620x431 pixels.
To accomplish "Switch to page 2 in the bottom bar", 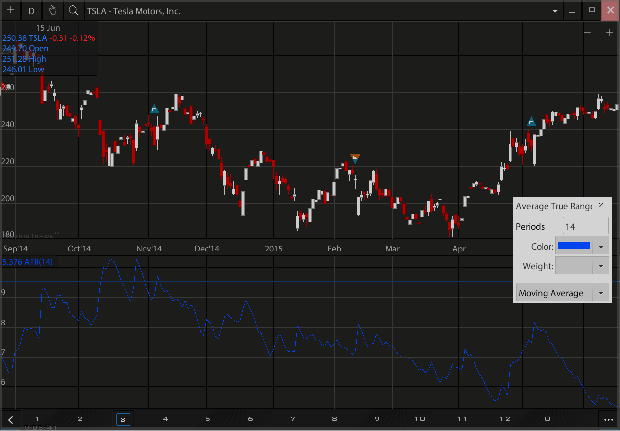I will tap(80, 419).
